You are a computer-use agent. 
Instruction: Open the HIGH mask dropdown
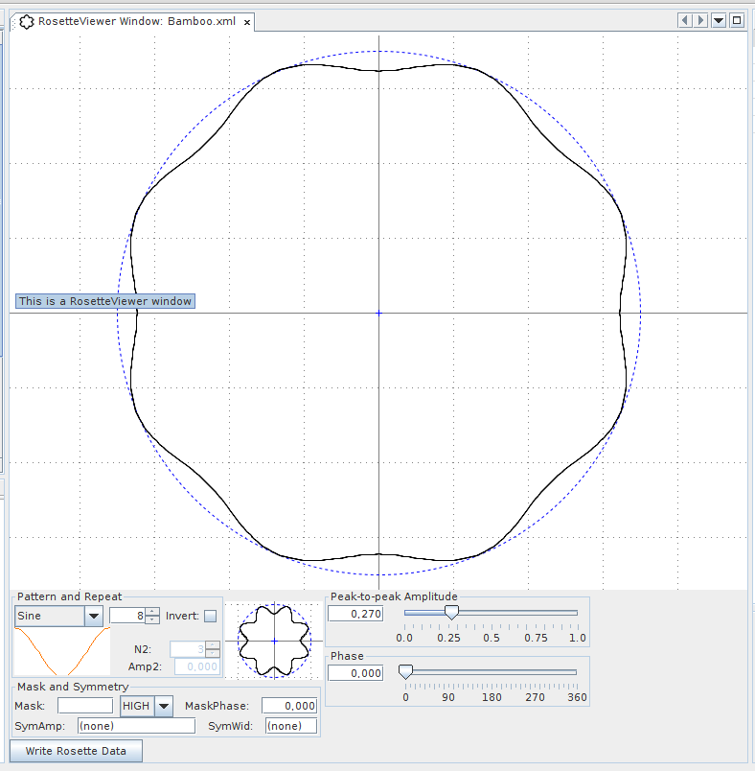click(164, 706)
